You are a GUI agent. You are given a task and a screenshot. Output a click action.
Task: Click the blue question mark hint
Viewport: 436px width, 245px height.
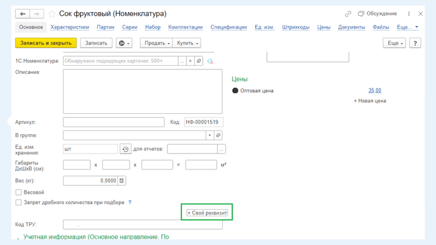pyautogui.click(x=130, y=202)
